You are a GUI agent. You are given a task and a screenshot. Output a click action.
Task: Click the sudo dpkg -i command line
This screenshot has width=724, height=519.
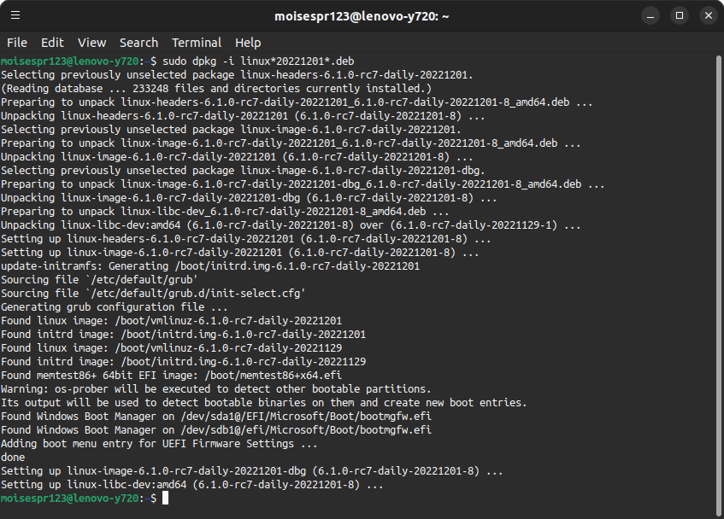(x=258, y=61)
